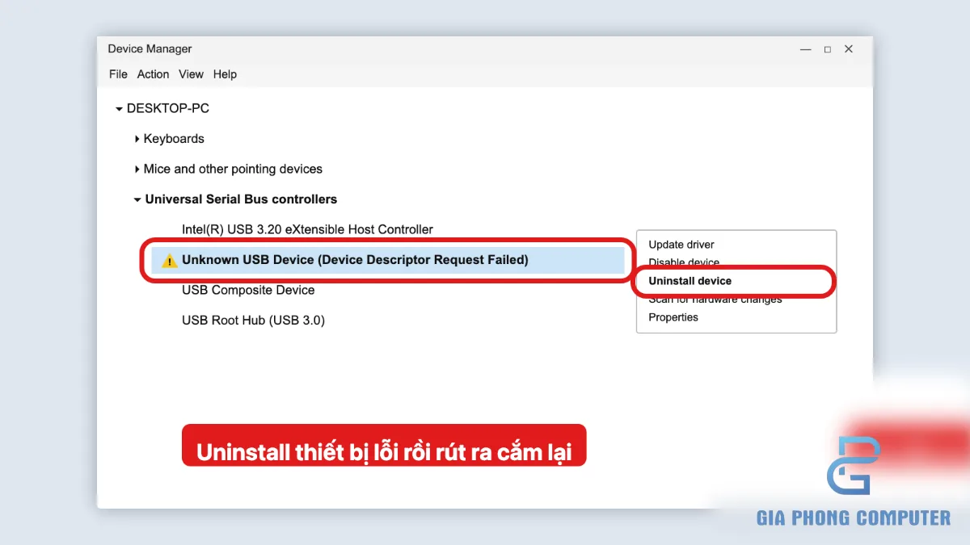Screen dimensions: 970x545
Task: Select USB Root Hub (USB 3.0)
Action: [x=253, y=321]
